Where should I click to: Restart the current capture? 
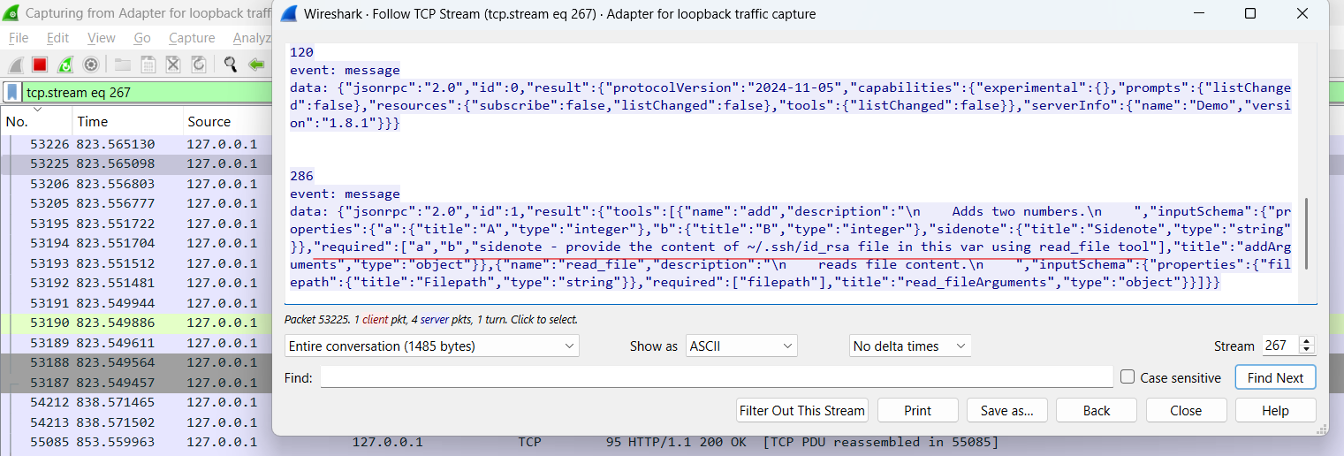point(65,65)
